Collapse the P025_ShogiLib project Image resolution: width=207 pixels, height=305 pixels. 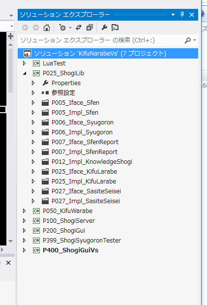pos(25,73)
